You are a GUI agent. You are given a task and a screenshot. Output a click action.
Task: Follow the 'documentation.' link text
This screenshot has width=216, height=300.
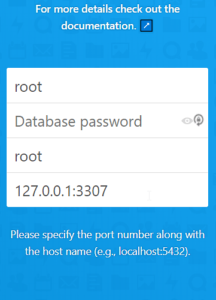pyautogui.click(x=99, y=26)
